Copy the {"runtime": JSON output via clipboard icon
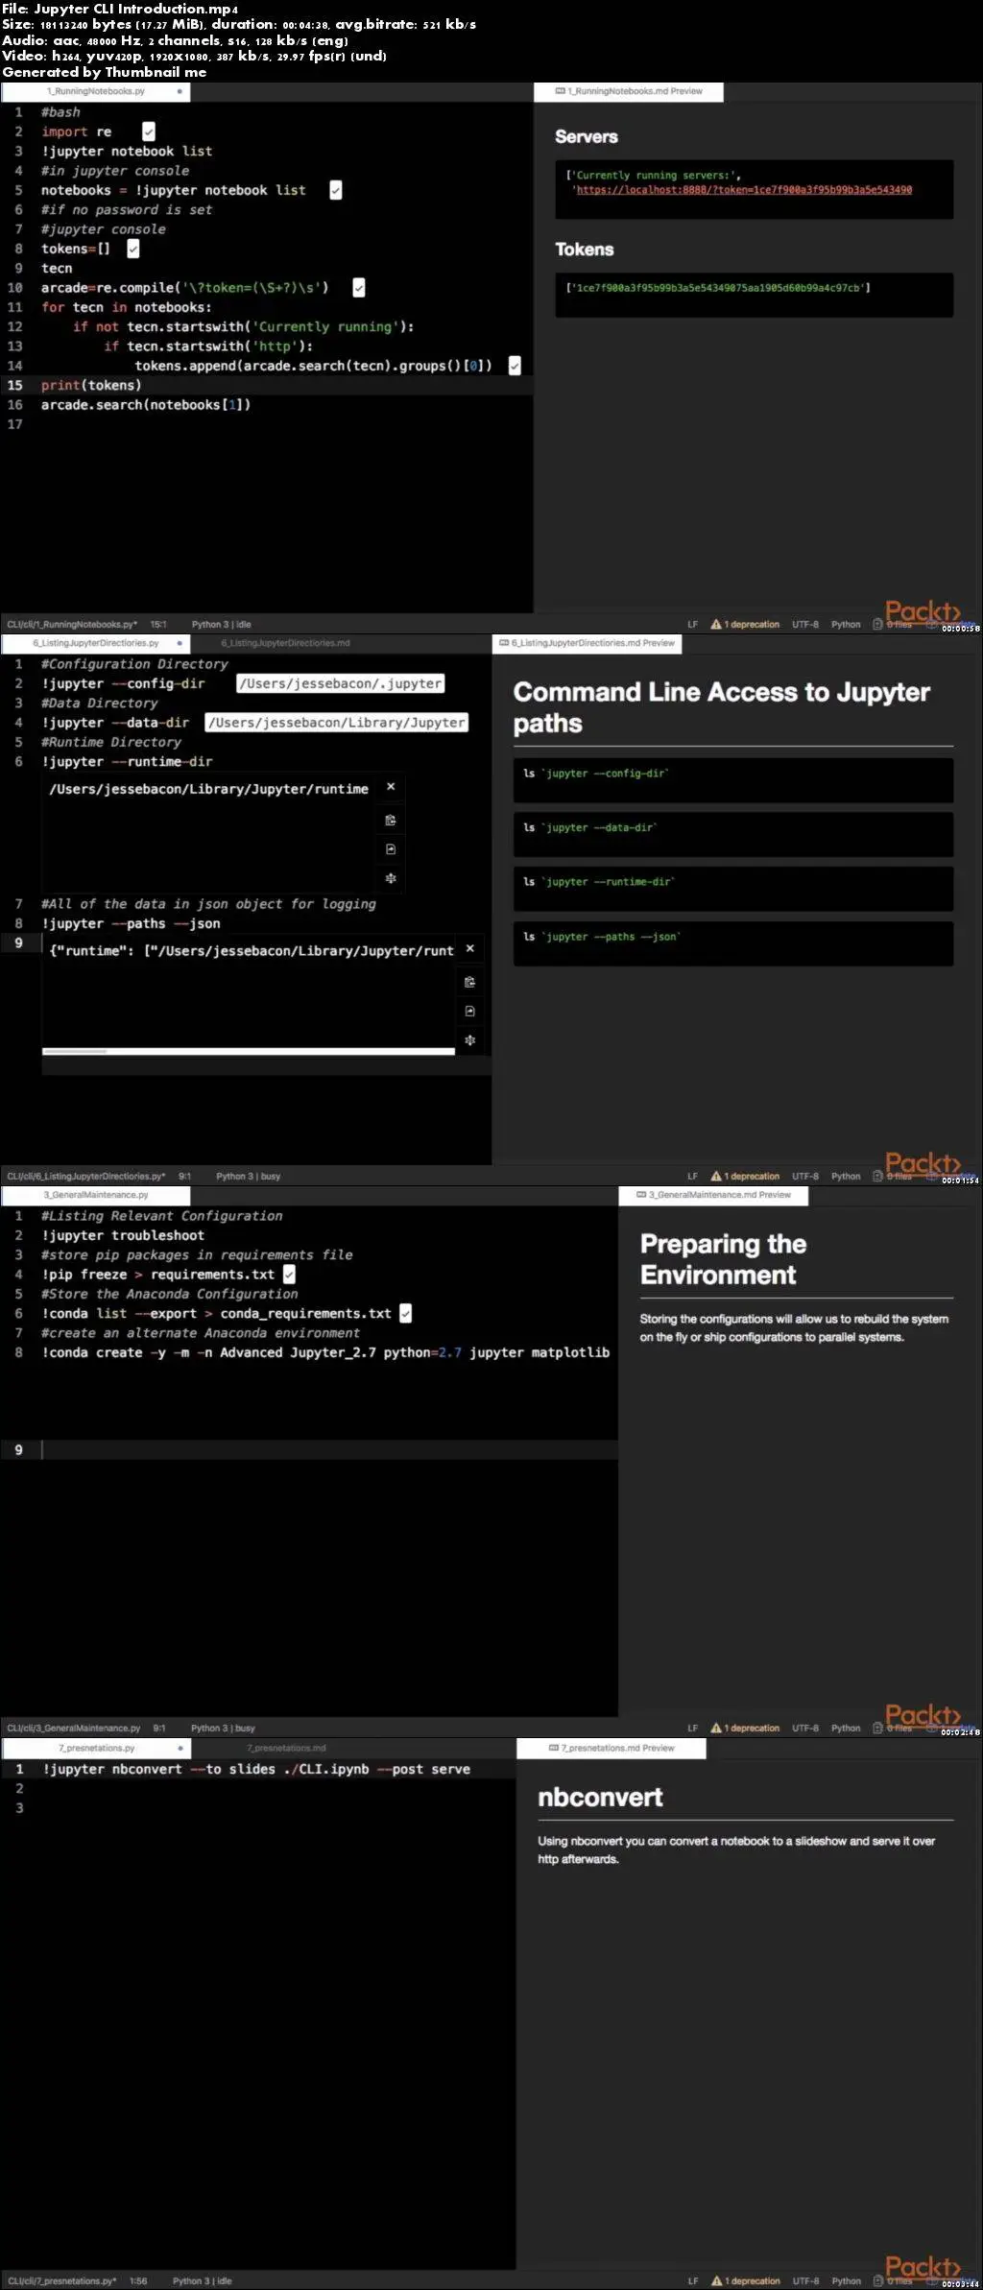The width and height of the screenshot is (983, 2290). (x=470, y=982)
